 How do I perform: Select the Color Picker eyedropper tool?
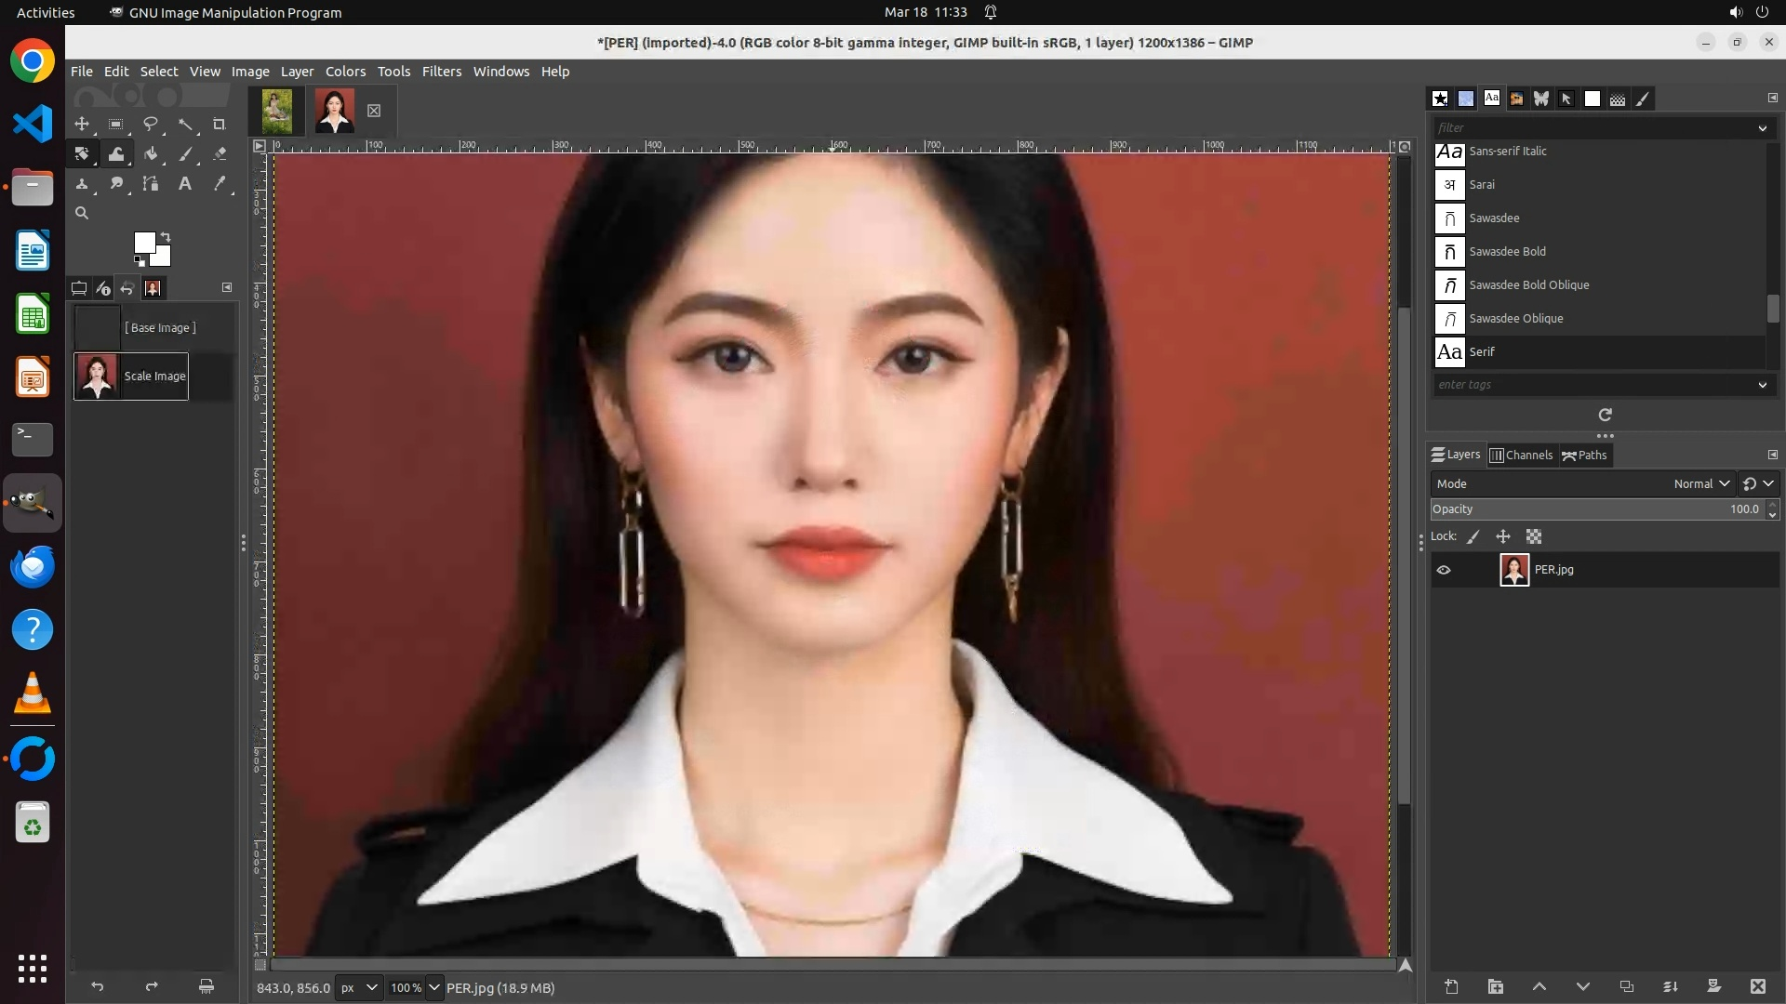point(220,184)
